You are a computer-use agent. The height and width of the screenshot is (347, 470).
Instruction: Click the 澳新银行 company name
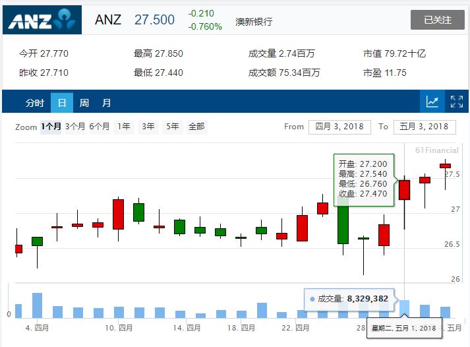coord(254,22)
